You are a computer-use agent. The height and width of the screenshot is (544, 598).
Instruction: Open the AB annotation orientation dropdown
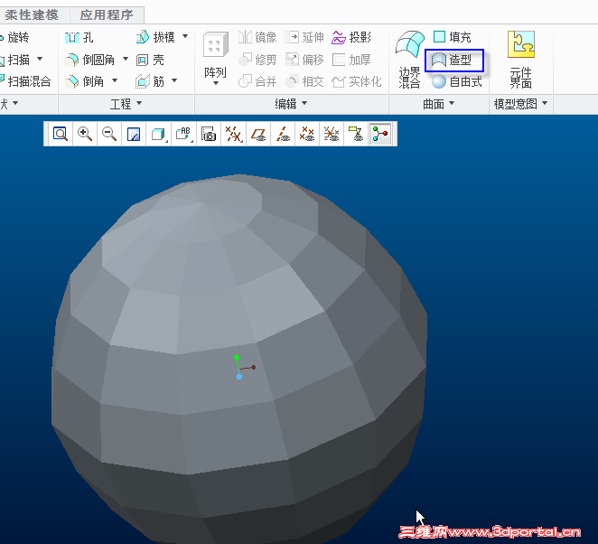click(183, 134)
